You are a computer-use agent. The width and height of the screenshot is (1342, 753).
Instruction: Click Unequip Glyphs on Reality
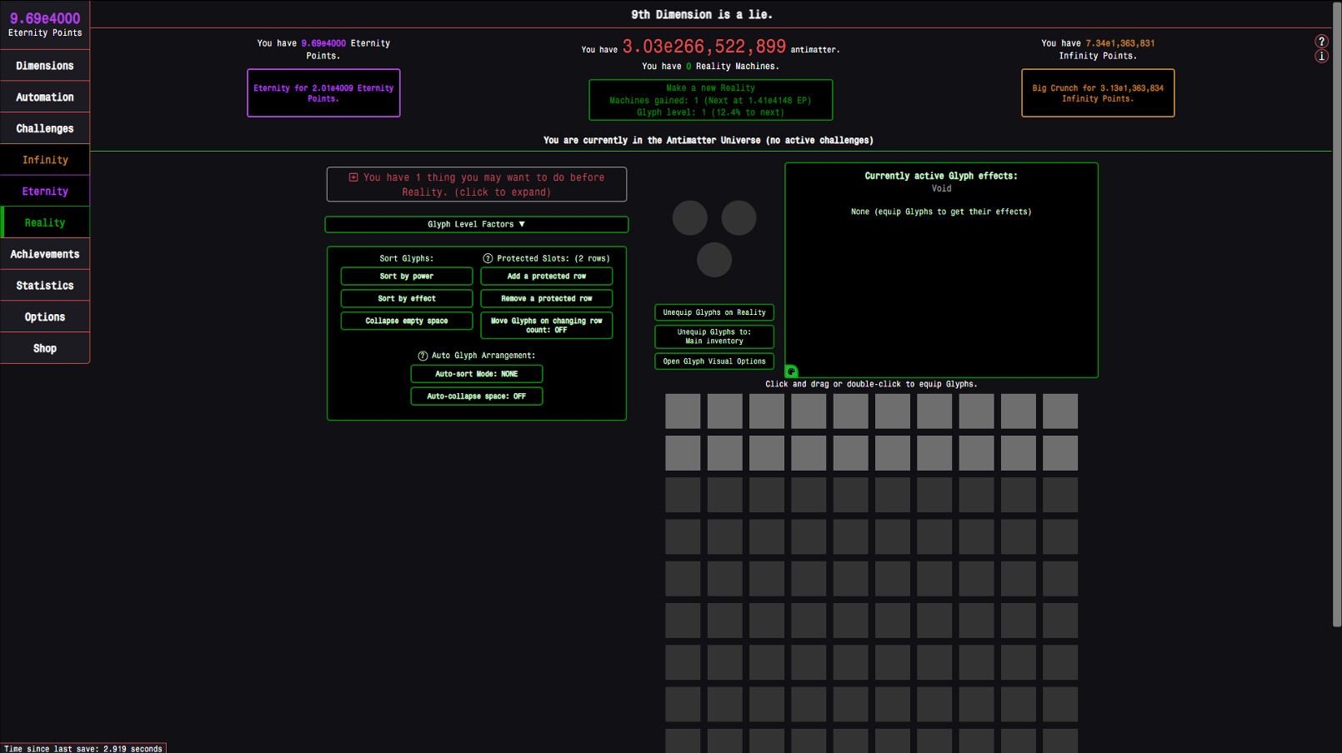click(x=714, y=312)
